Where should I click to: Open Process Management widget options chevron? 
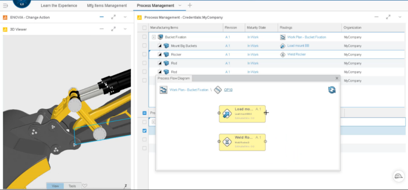click(x=400, y=17)
